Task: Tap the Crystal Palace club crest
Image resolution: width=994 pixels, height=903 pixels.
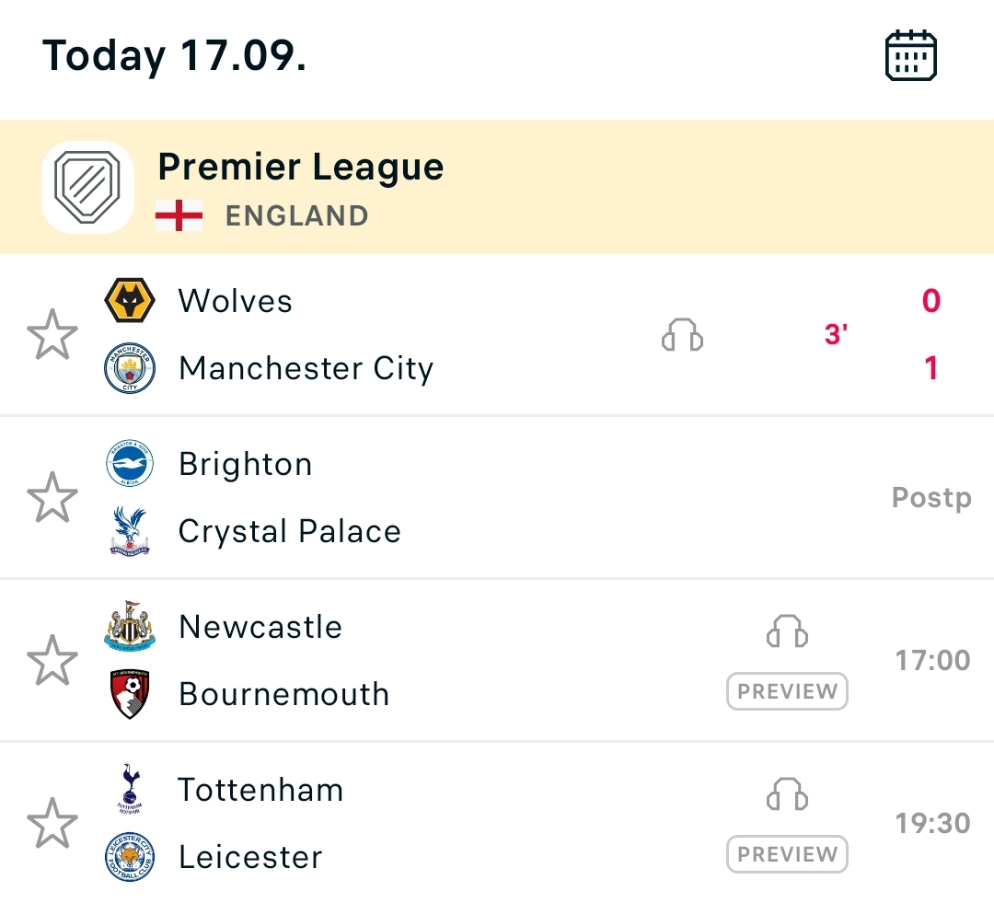Action: coord(130,531)
